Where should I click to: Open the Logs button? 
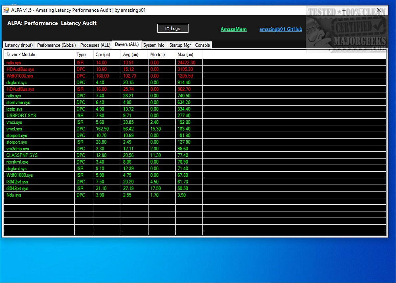pyautogui.click(x=173, y=28)
